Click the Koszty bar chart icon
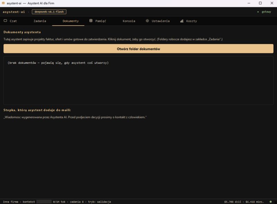Screen dimensions: 277x204 pos(182,21)
